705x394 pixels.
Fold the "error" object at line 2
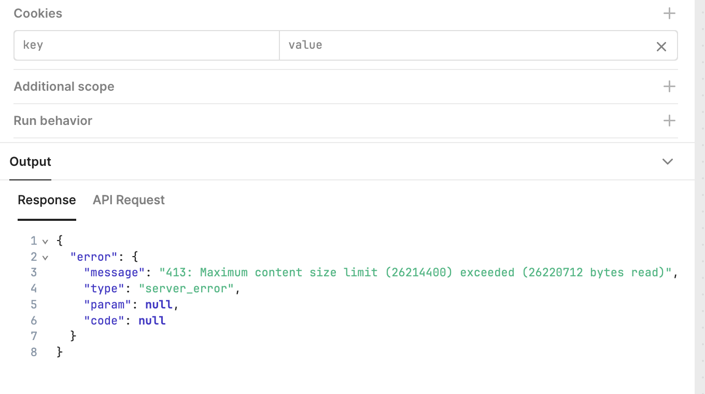tap(45, 258)
